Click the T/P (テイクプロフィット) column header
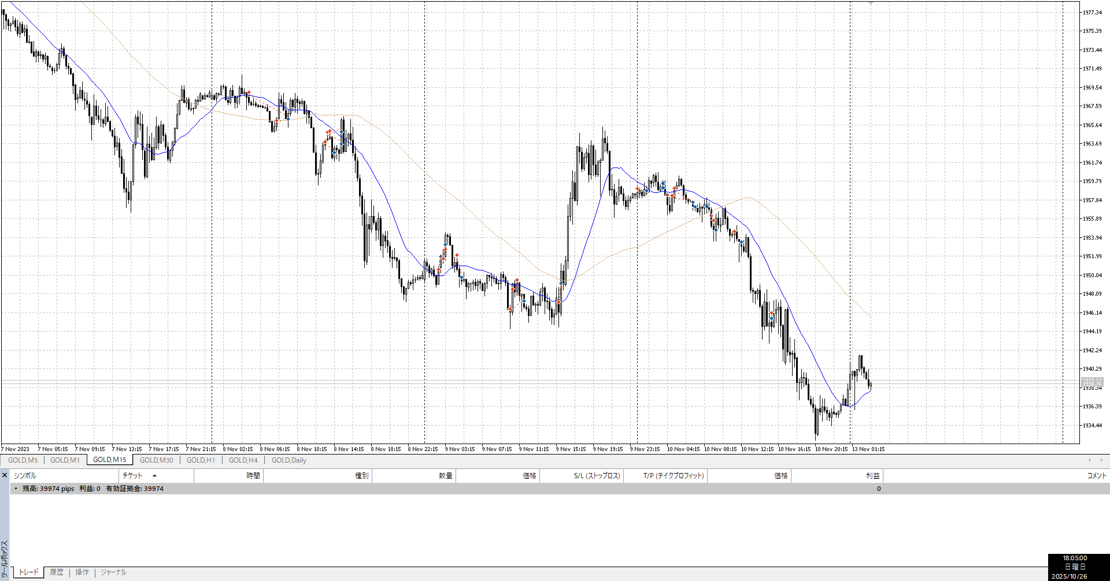 point(674,476)
